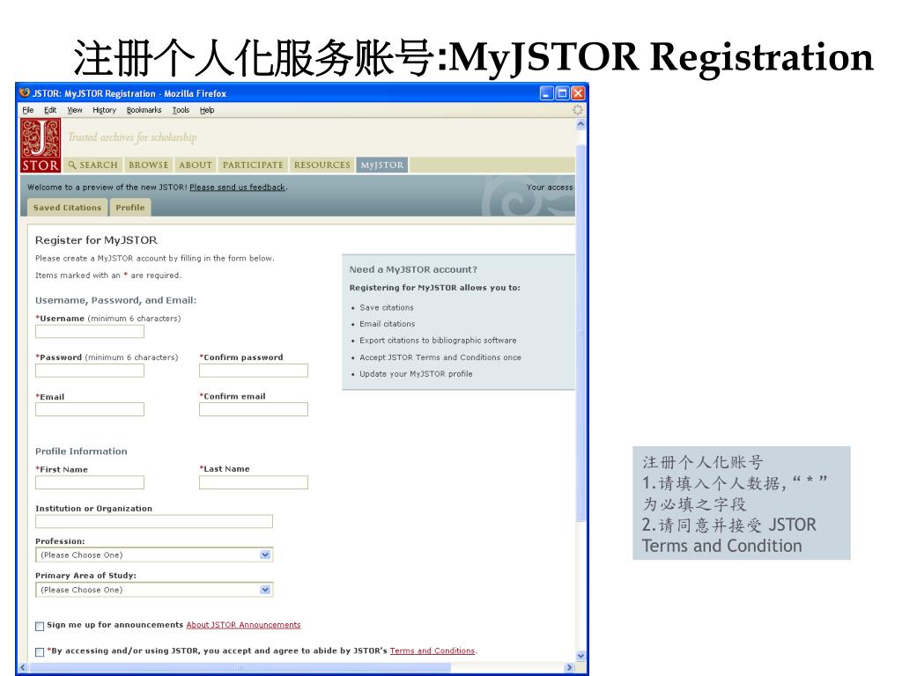Screen dimensions: 902x676
Task: Click 'Save citations' bullet text
Action: tap(387, 307)
